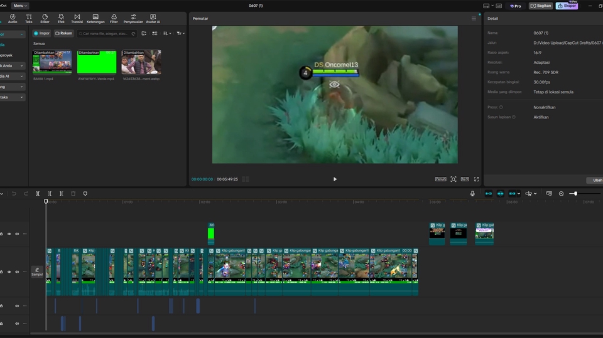603x338 pixels.
Task: Click the Pro upgrade button
Action: pos(515,6)
